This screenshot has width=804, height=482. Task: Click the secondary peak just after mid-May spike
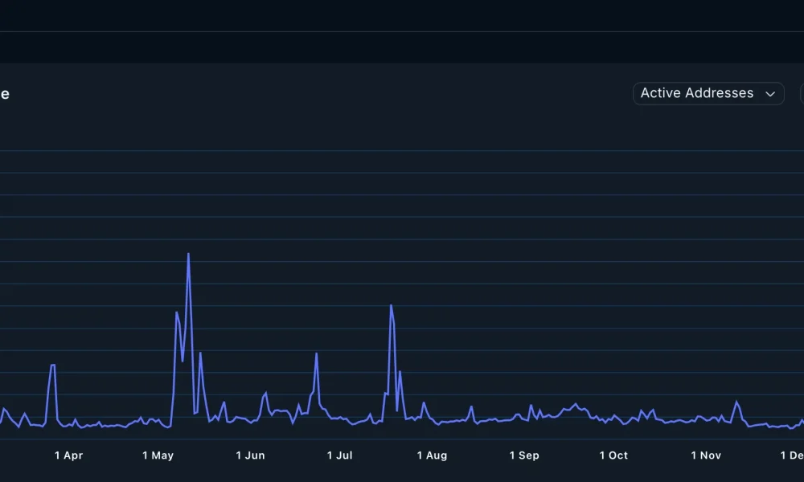pos(200,353)
